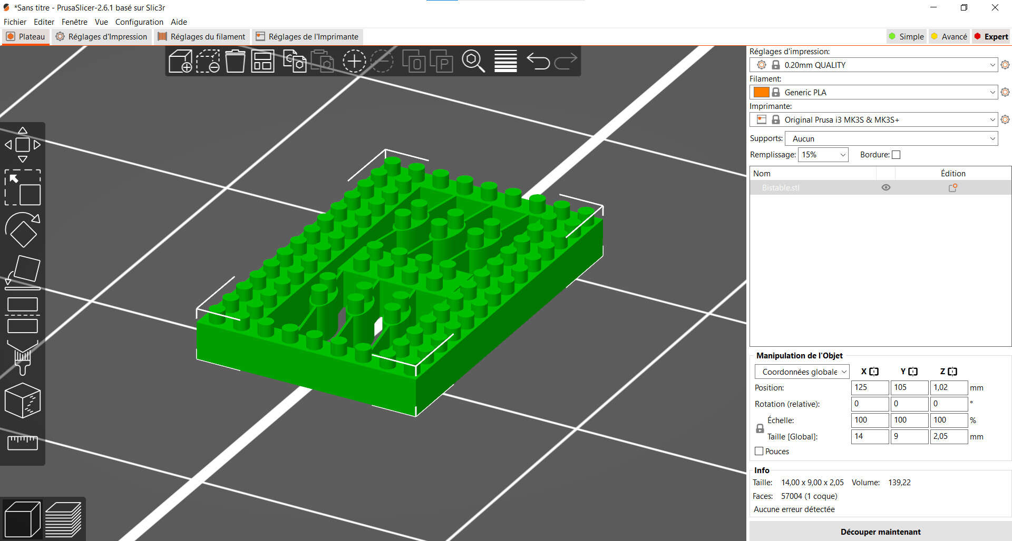
Task: Open print settings gear icon next to 0.20mm QUALITY
Action: click(x=1005, y=65)
